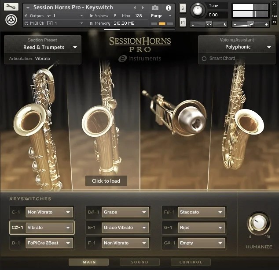Screen dimensions: 279x270
Task: Activate the G-1 keyswitch label
Action: click(x=168, y=228)
